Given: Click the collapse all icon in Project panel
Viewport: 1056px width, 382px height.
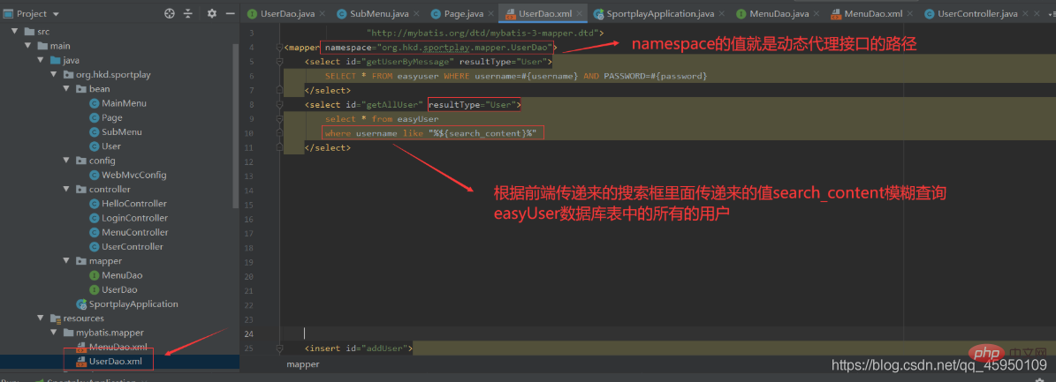Looking at the screenshot, I should pyautogui.click(x=188, y=13).
